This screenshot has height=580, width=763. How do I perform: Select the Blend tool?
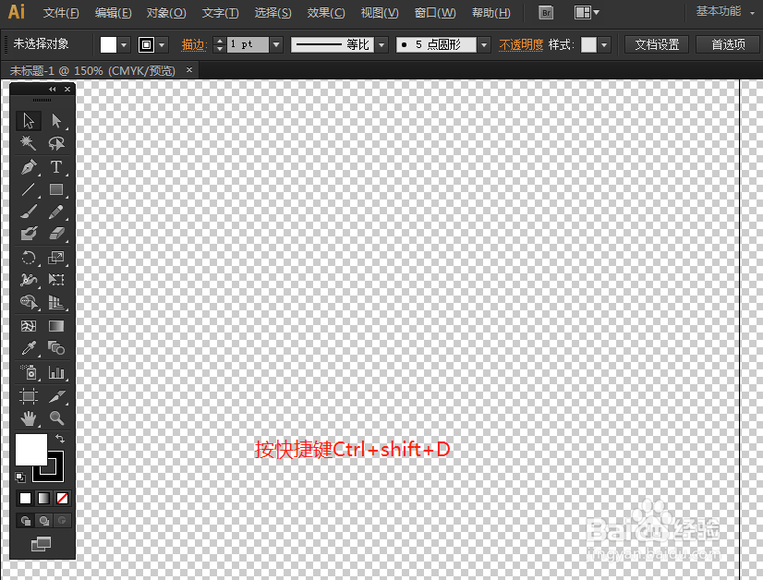click(x=56, y=348)
